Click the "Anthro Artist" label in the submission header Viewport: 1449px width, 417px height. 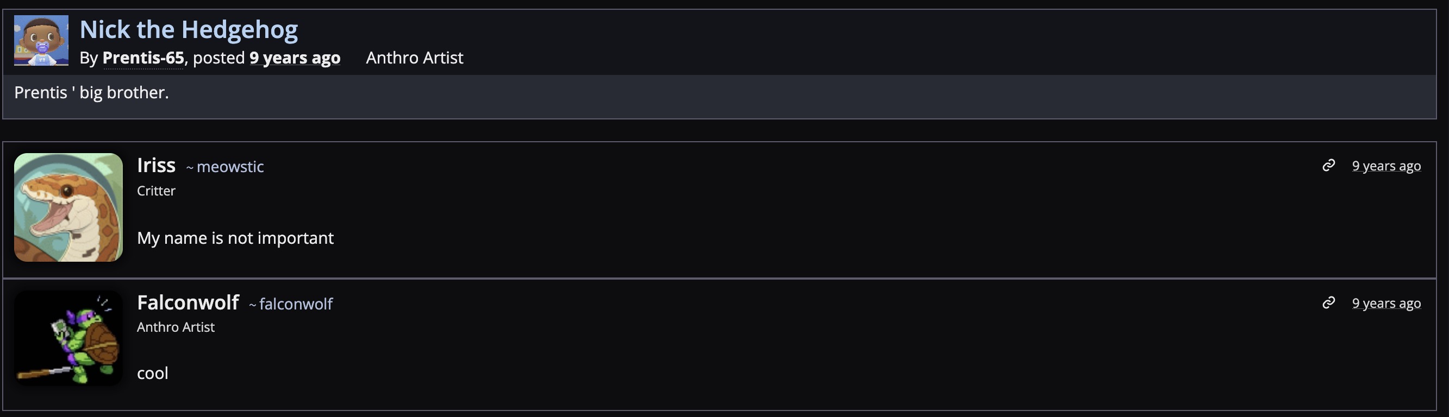415,58
